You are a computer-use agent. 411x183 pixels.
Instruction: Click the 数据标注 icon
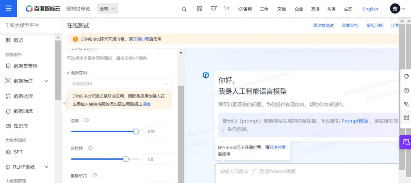[x=8, y=81]
